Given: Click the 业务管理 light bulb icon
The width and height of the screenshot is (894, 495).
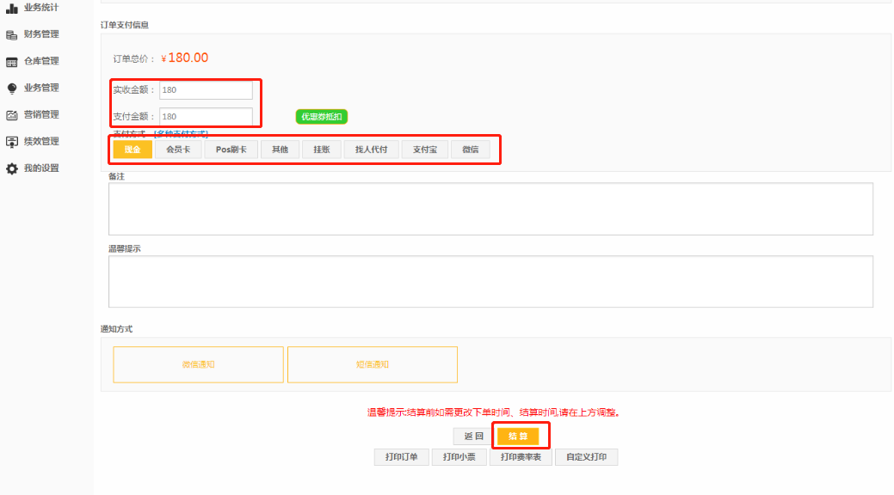Looking at the screenshot, I should point(12,89).
